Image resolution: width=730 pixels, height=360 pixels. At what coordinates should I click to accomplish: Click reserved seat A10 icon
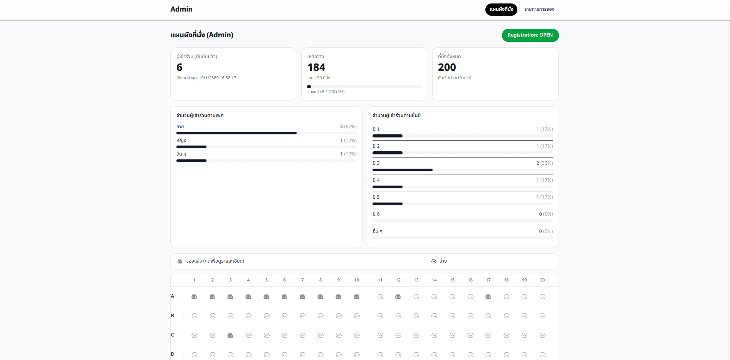tap(357, 297)
